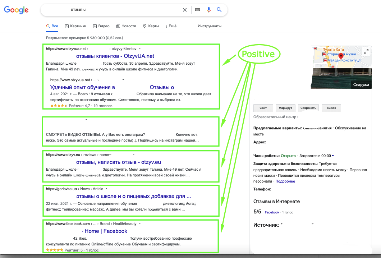Open result Удачный опыт обучения в
Image resolution: width=381 pixels, height=258 pixels.
coord(83,87)
